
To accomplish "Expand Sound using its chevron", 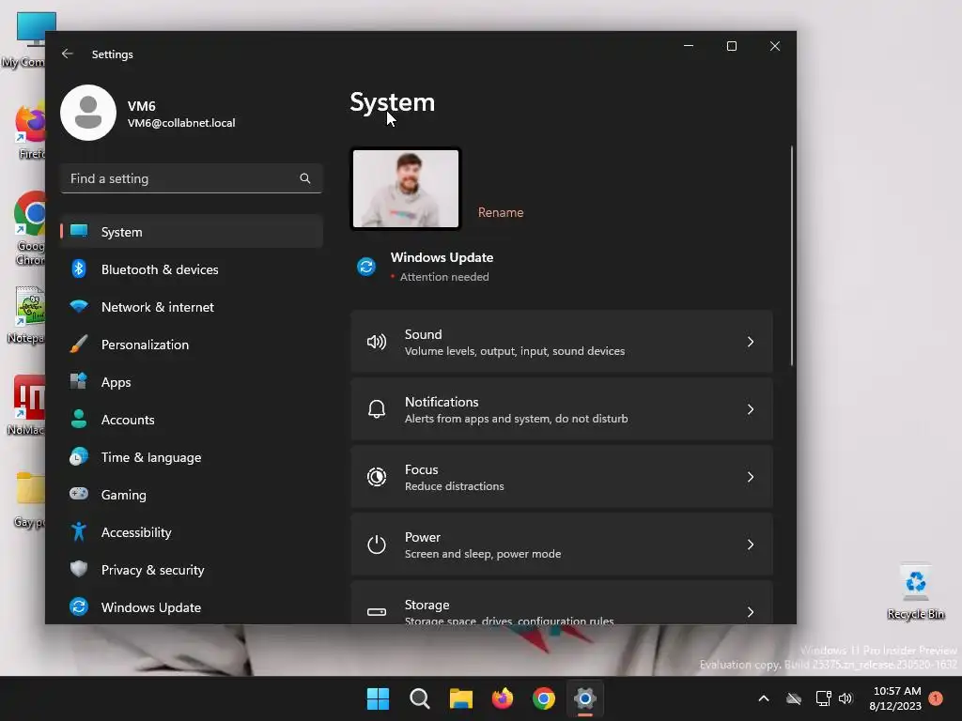I will click(750, 342).
